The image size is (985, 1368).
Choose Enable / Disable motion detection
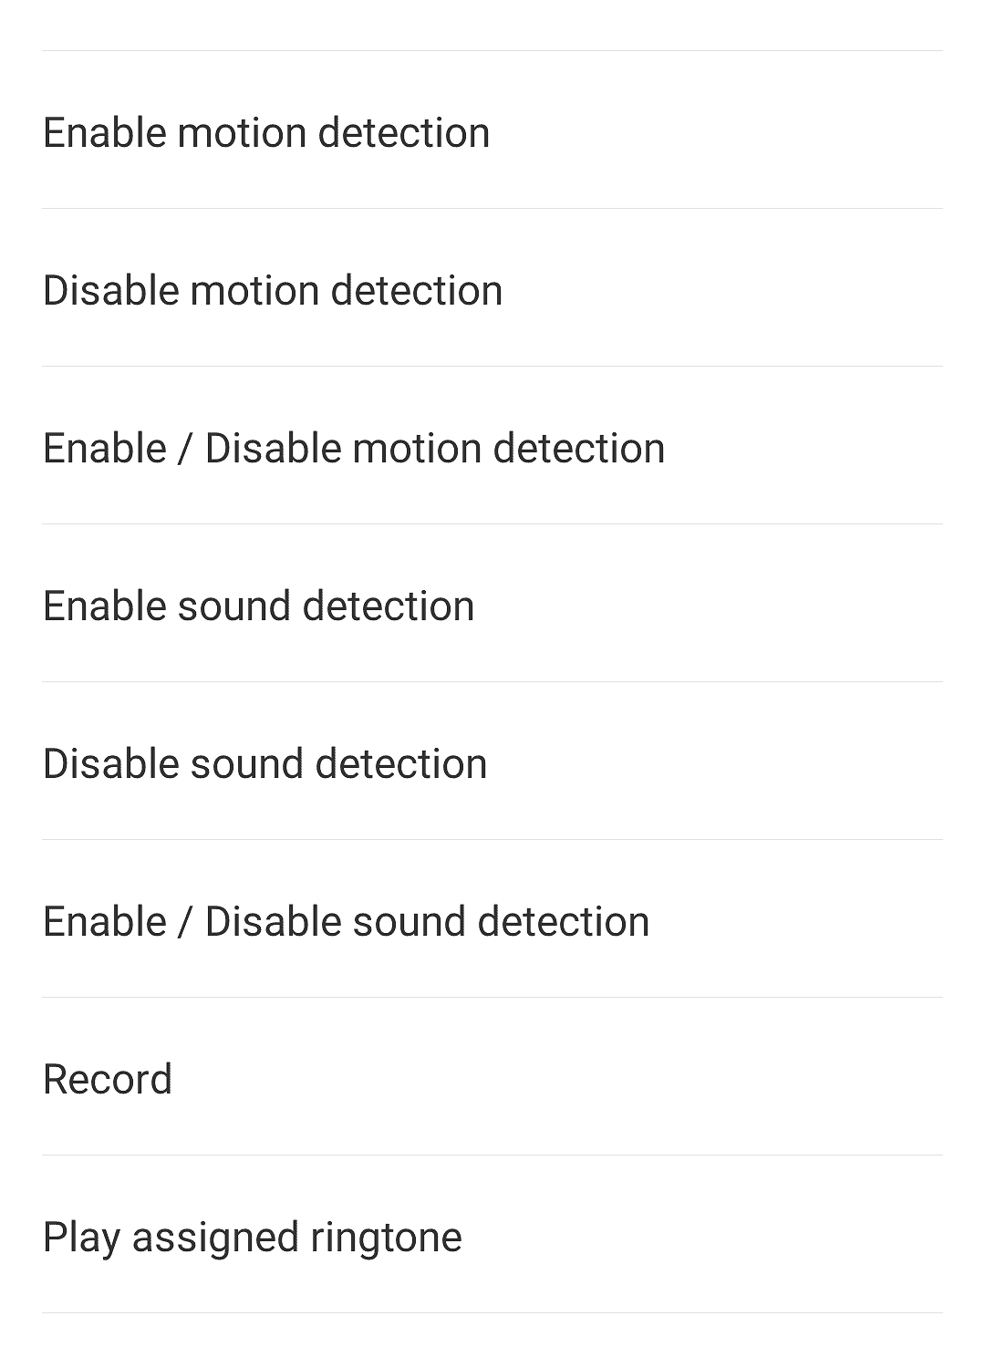point(354,448)
